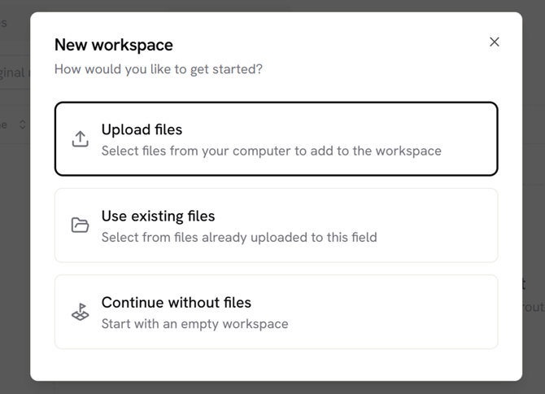The image size is (545, 394).
Task: Click the sort arrows behind the dialog
Action: tap(23, 125)
